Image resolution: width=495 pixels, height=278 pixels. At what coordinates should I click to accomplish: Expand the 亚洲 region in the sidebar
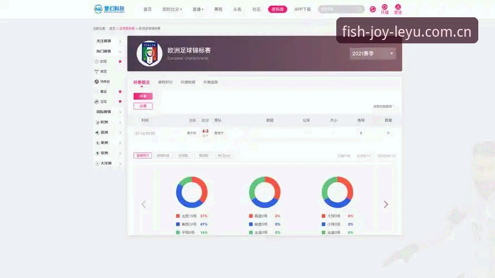click(x=109, y=133)
